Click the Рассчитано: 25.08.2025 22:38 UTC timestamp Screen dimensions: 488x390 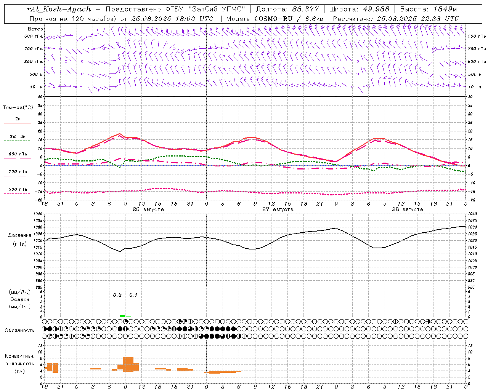[396, 19]
